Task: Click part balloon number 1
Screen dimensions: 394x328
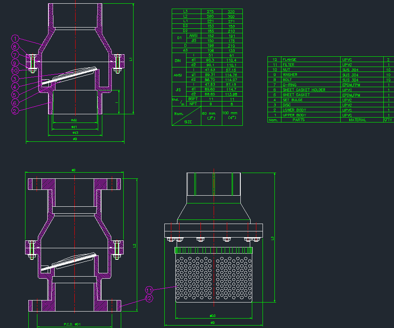Action: (x=15, y=39)
